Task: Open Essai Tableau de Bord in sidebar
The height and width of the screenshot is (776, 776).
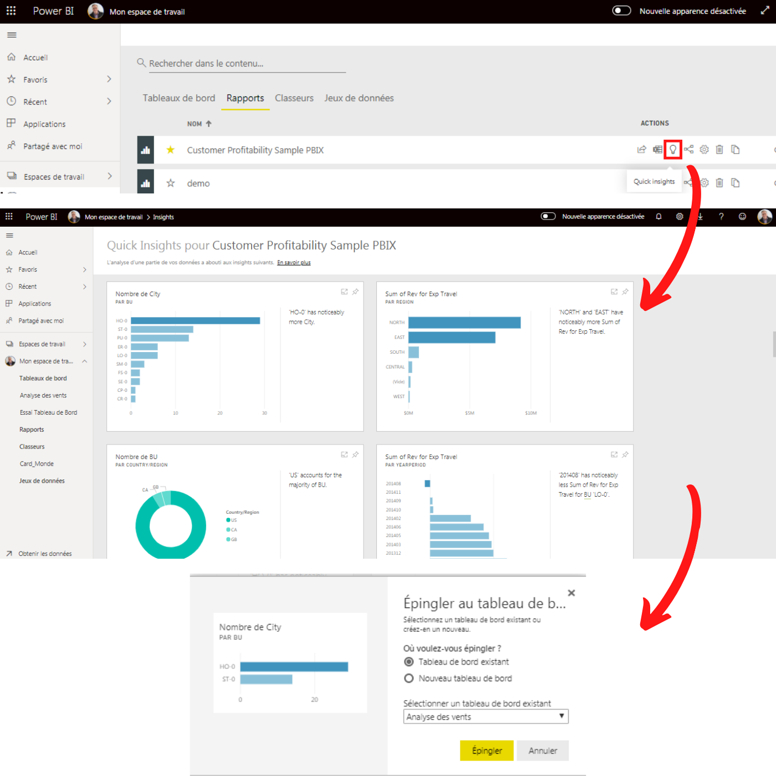Action: click(48, 413)
